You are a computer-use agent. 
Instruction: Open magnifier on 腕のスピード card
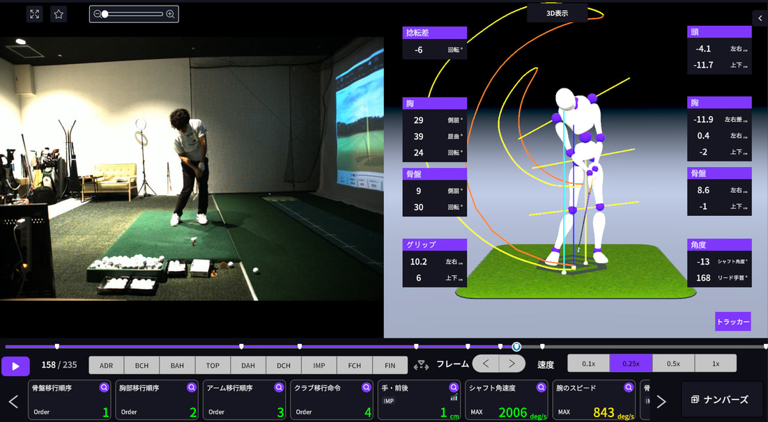point(629,387)
